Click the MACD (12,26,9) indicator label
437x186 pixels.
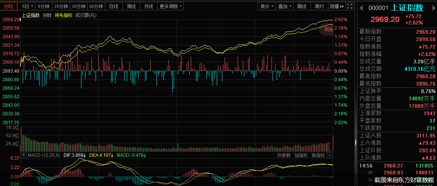pos(44,155)
